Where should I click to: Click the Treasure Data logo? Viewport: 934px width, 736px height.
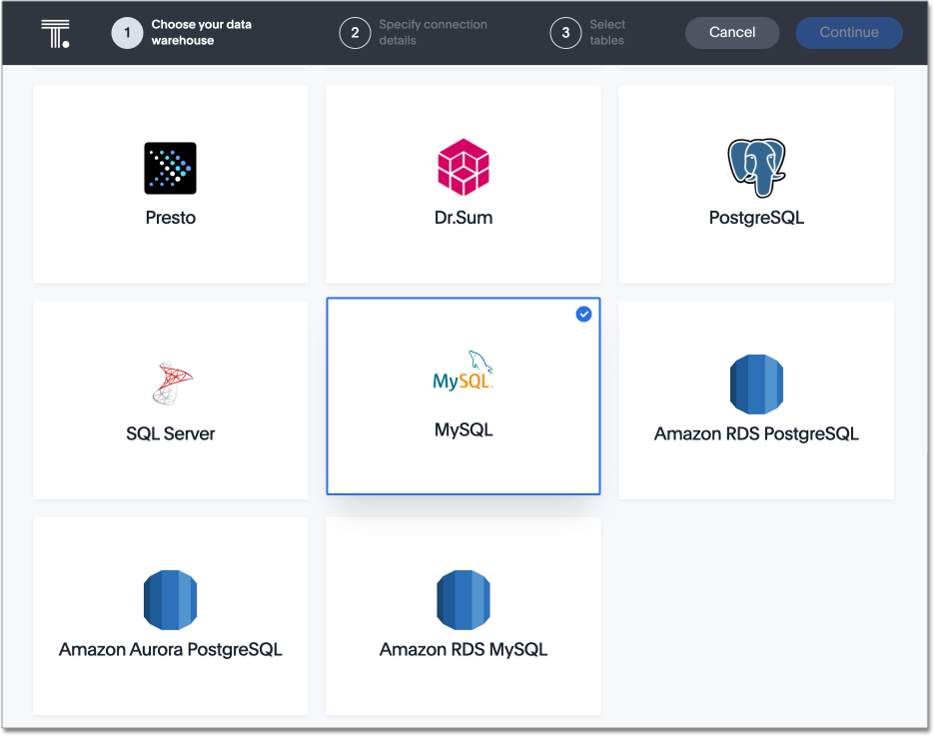point(55,32)
